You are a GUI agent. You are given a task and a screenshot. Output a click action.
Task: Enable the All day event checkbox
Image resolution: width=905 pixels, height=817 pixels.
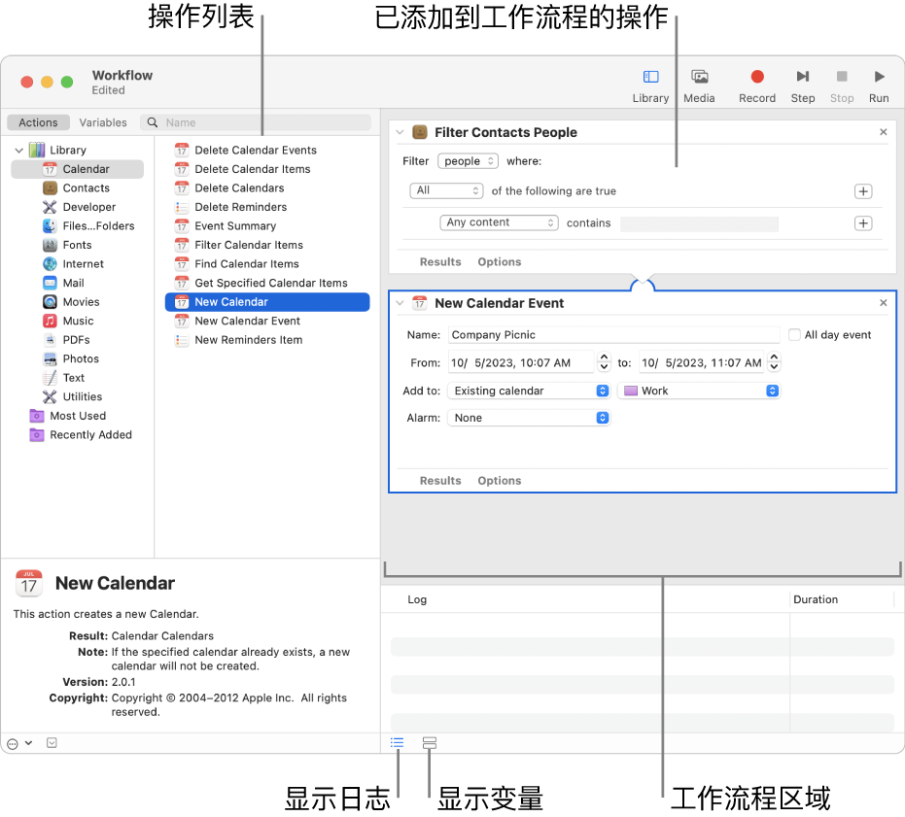point(794,334)
